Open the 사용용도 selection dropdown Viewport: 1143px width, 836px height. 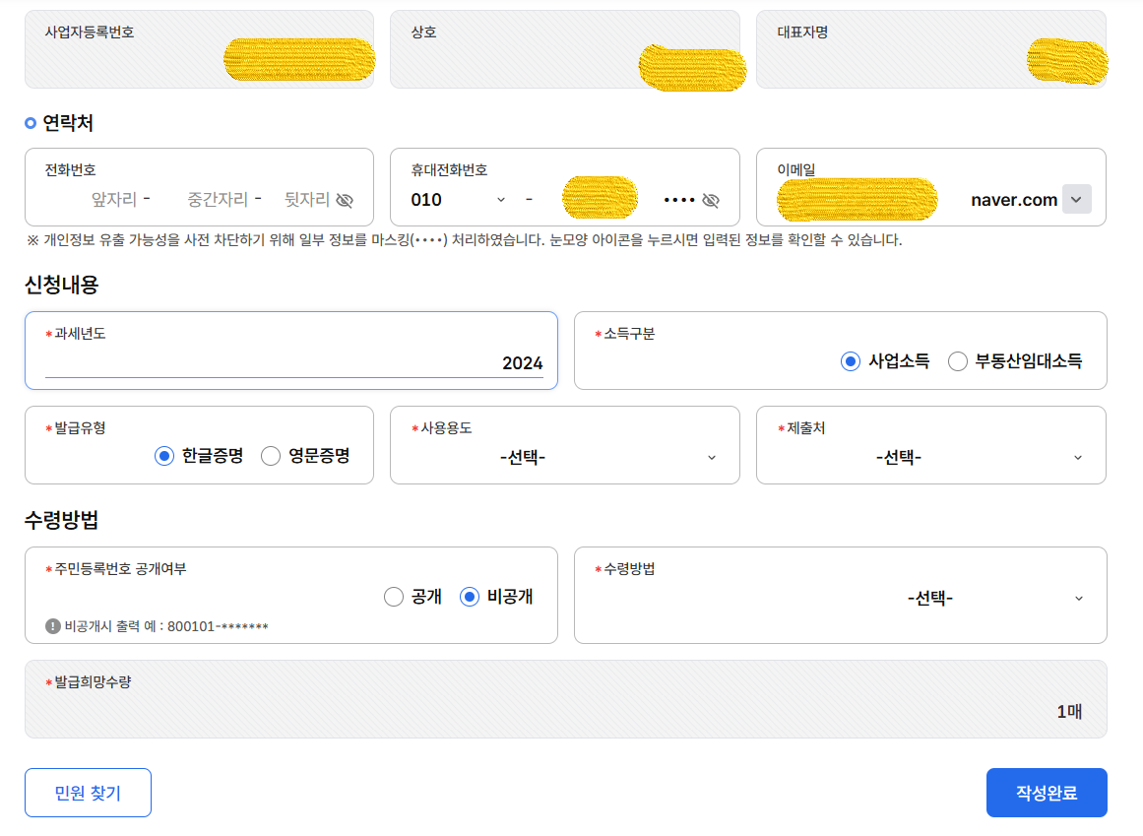[711, 457]
